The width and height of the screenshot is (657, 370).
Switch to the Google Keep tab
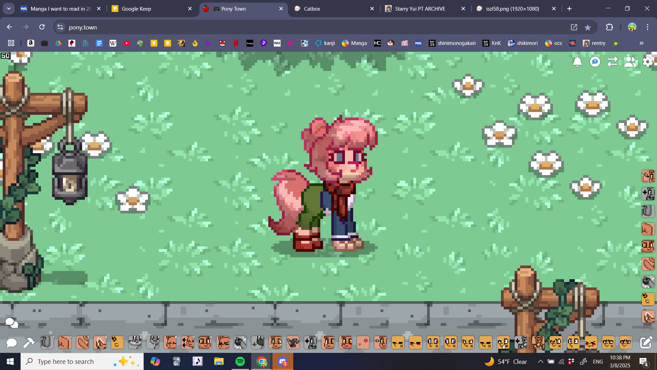click(136, 9)
